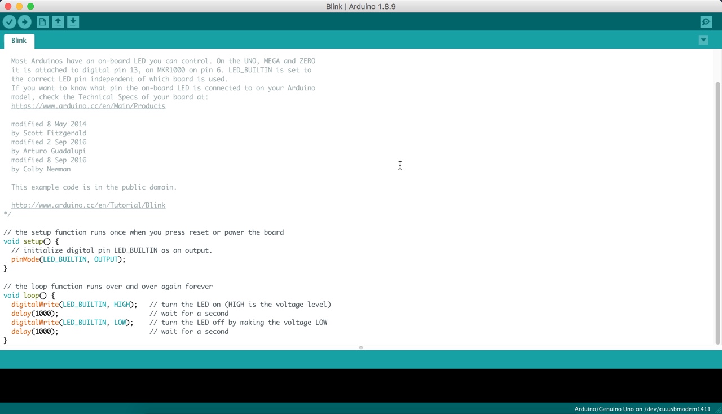Click the console divider handle dot
Screen dimensions: 722x414
pyautogui.click(x=361, y=347)
